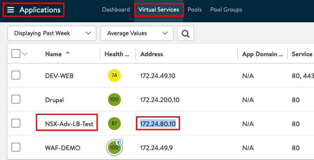Click the NSX-Adv-LB-Test service port 80

tap(296, 124)
